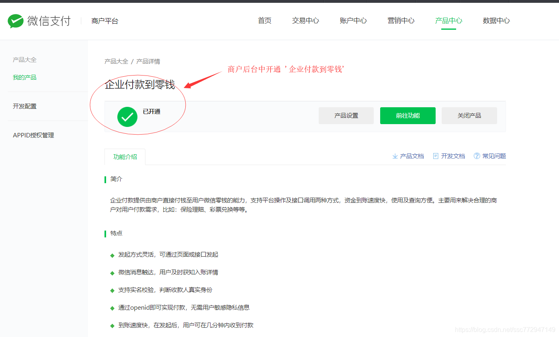Open APPID授权管理 in the left sidebar
The height and width of the screenshot is (337, 559).
[x=33, y=135]
